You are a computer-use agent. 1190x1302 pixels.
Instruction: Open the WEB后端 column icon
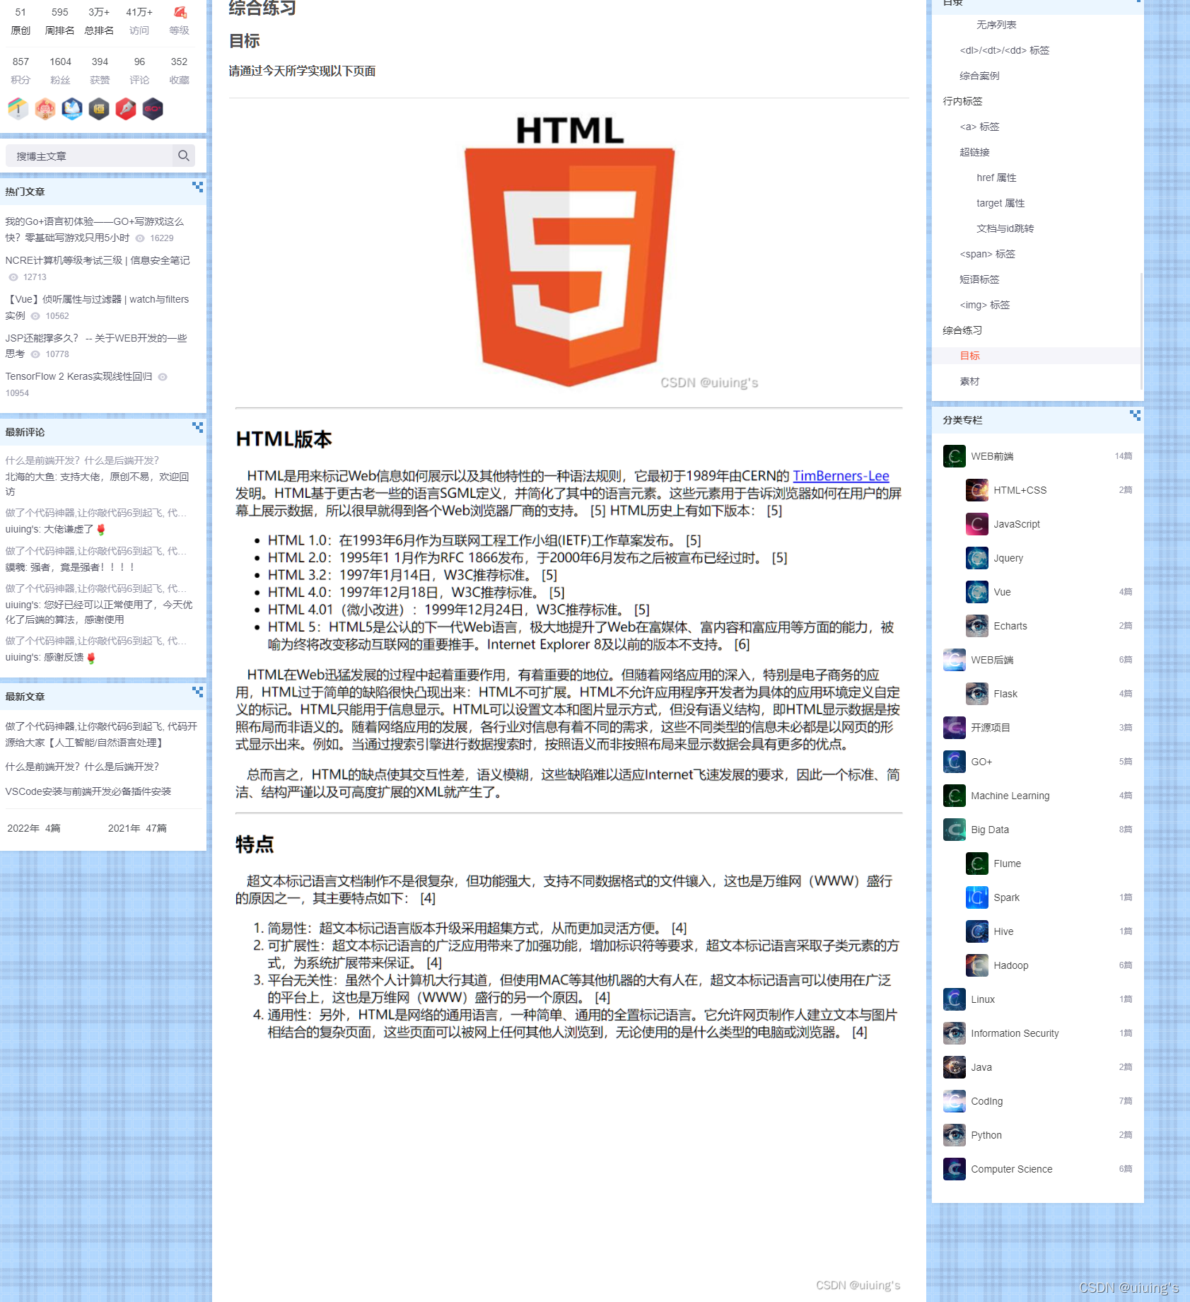coord(955,660)
